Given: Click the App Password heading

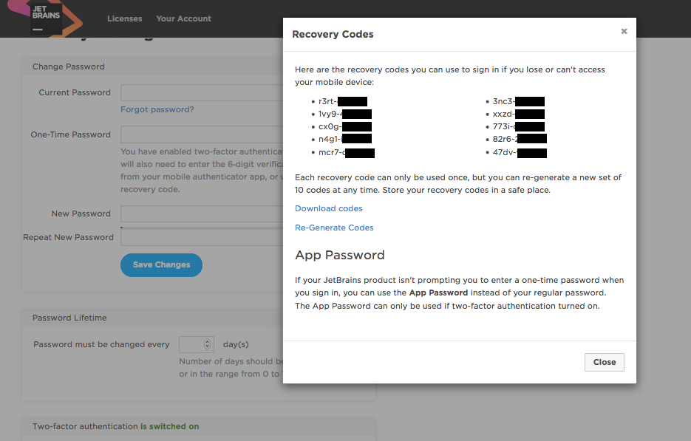Looking at the screenshot, I should click(340, 256).
